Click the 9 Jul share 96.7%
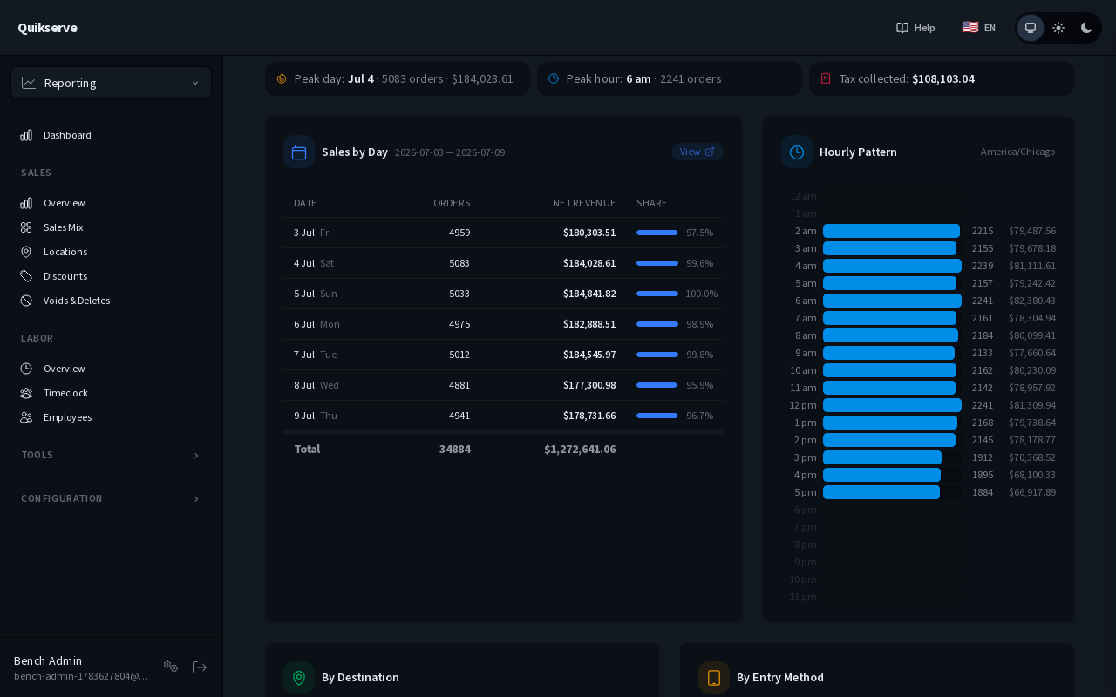The width and height of the screenshot is (1116, 697). 699,416
